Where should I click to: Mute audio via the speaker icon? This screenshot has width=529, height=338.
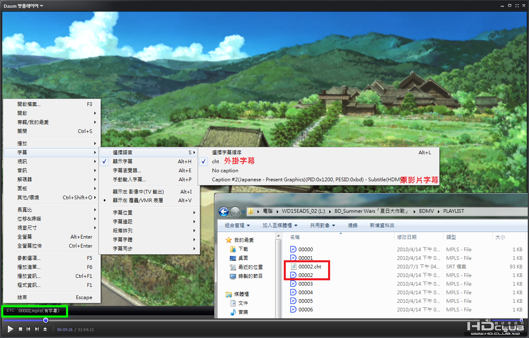pos(488,320)
